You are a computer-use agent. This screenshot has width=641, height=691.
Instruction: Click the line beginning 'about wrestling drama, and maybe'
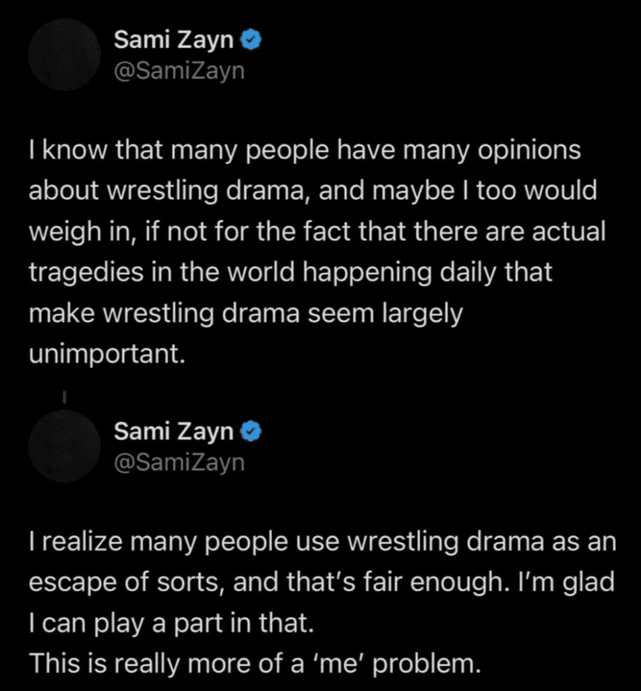coord(313,191)
